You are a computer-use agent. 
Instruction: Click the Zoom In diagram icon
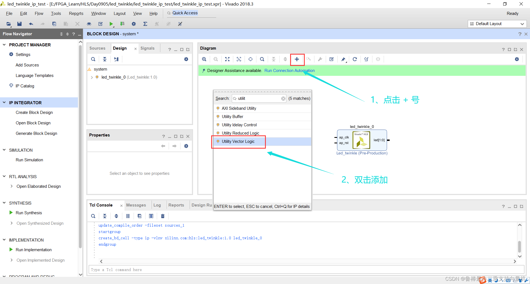[x=204, y=59]
